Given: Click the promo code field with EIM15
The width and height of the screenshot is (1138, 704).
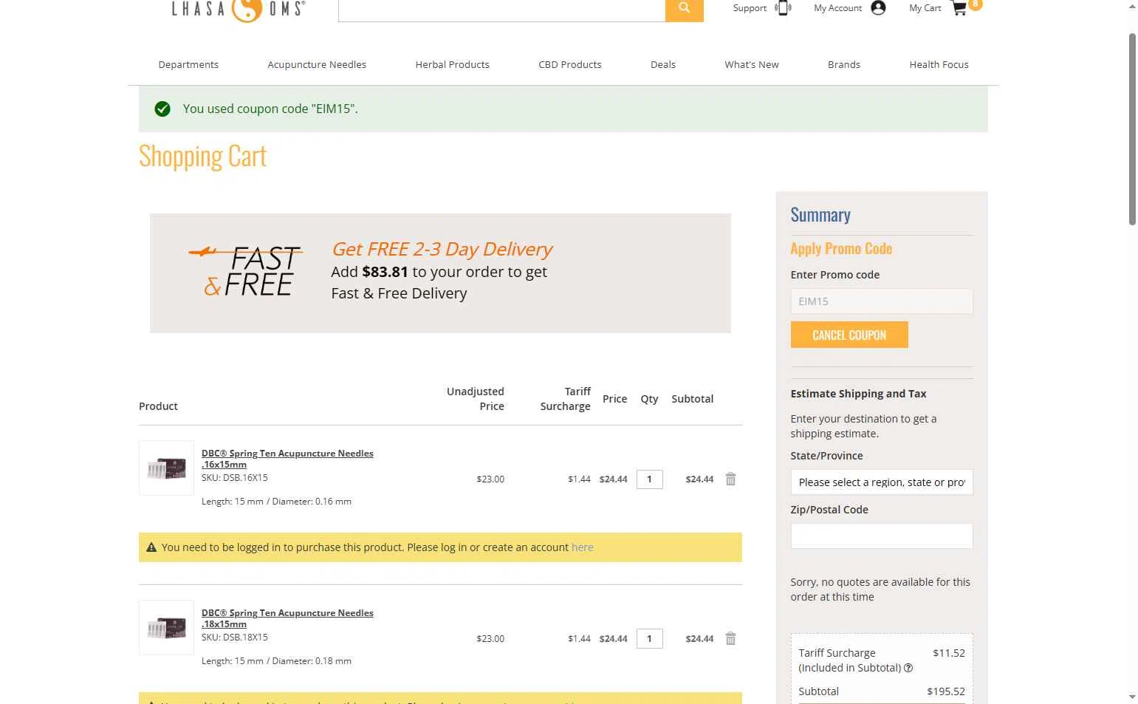Looking at the screenshot, I should point(882,301).
